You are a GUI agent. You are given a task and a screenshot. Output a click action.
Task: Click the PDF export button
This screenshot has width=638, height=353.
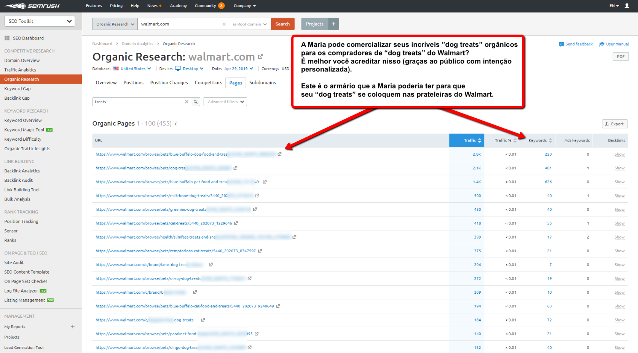pyautogui.click(x=620, y=57)
